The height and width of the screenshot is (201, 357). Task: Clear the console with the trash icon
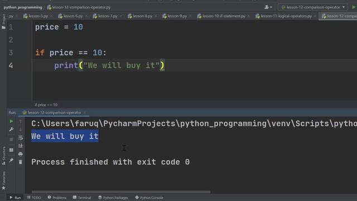[20, 162]
